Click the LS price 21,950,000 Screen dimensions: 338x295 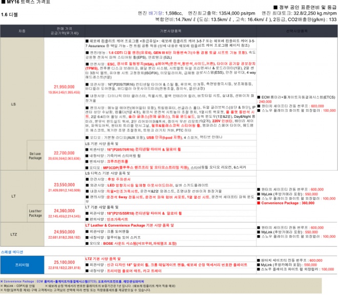coord(64,87)
